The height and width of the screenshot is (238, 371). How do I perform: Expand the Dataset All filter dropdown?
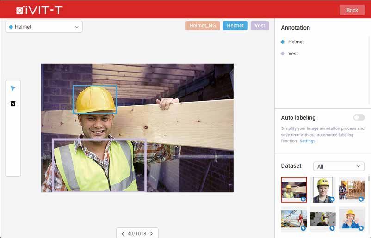339,166
